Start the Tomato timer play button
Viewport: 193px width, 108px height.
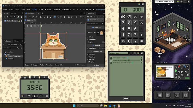coord(35,96)
